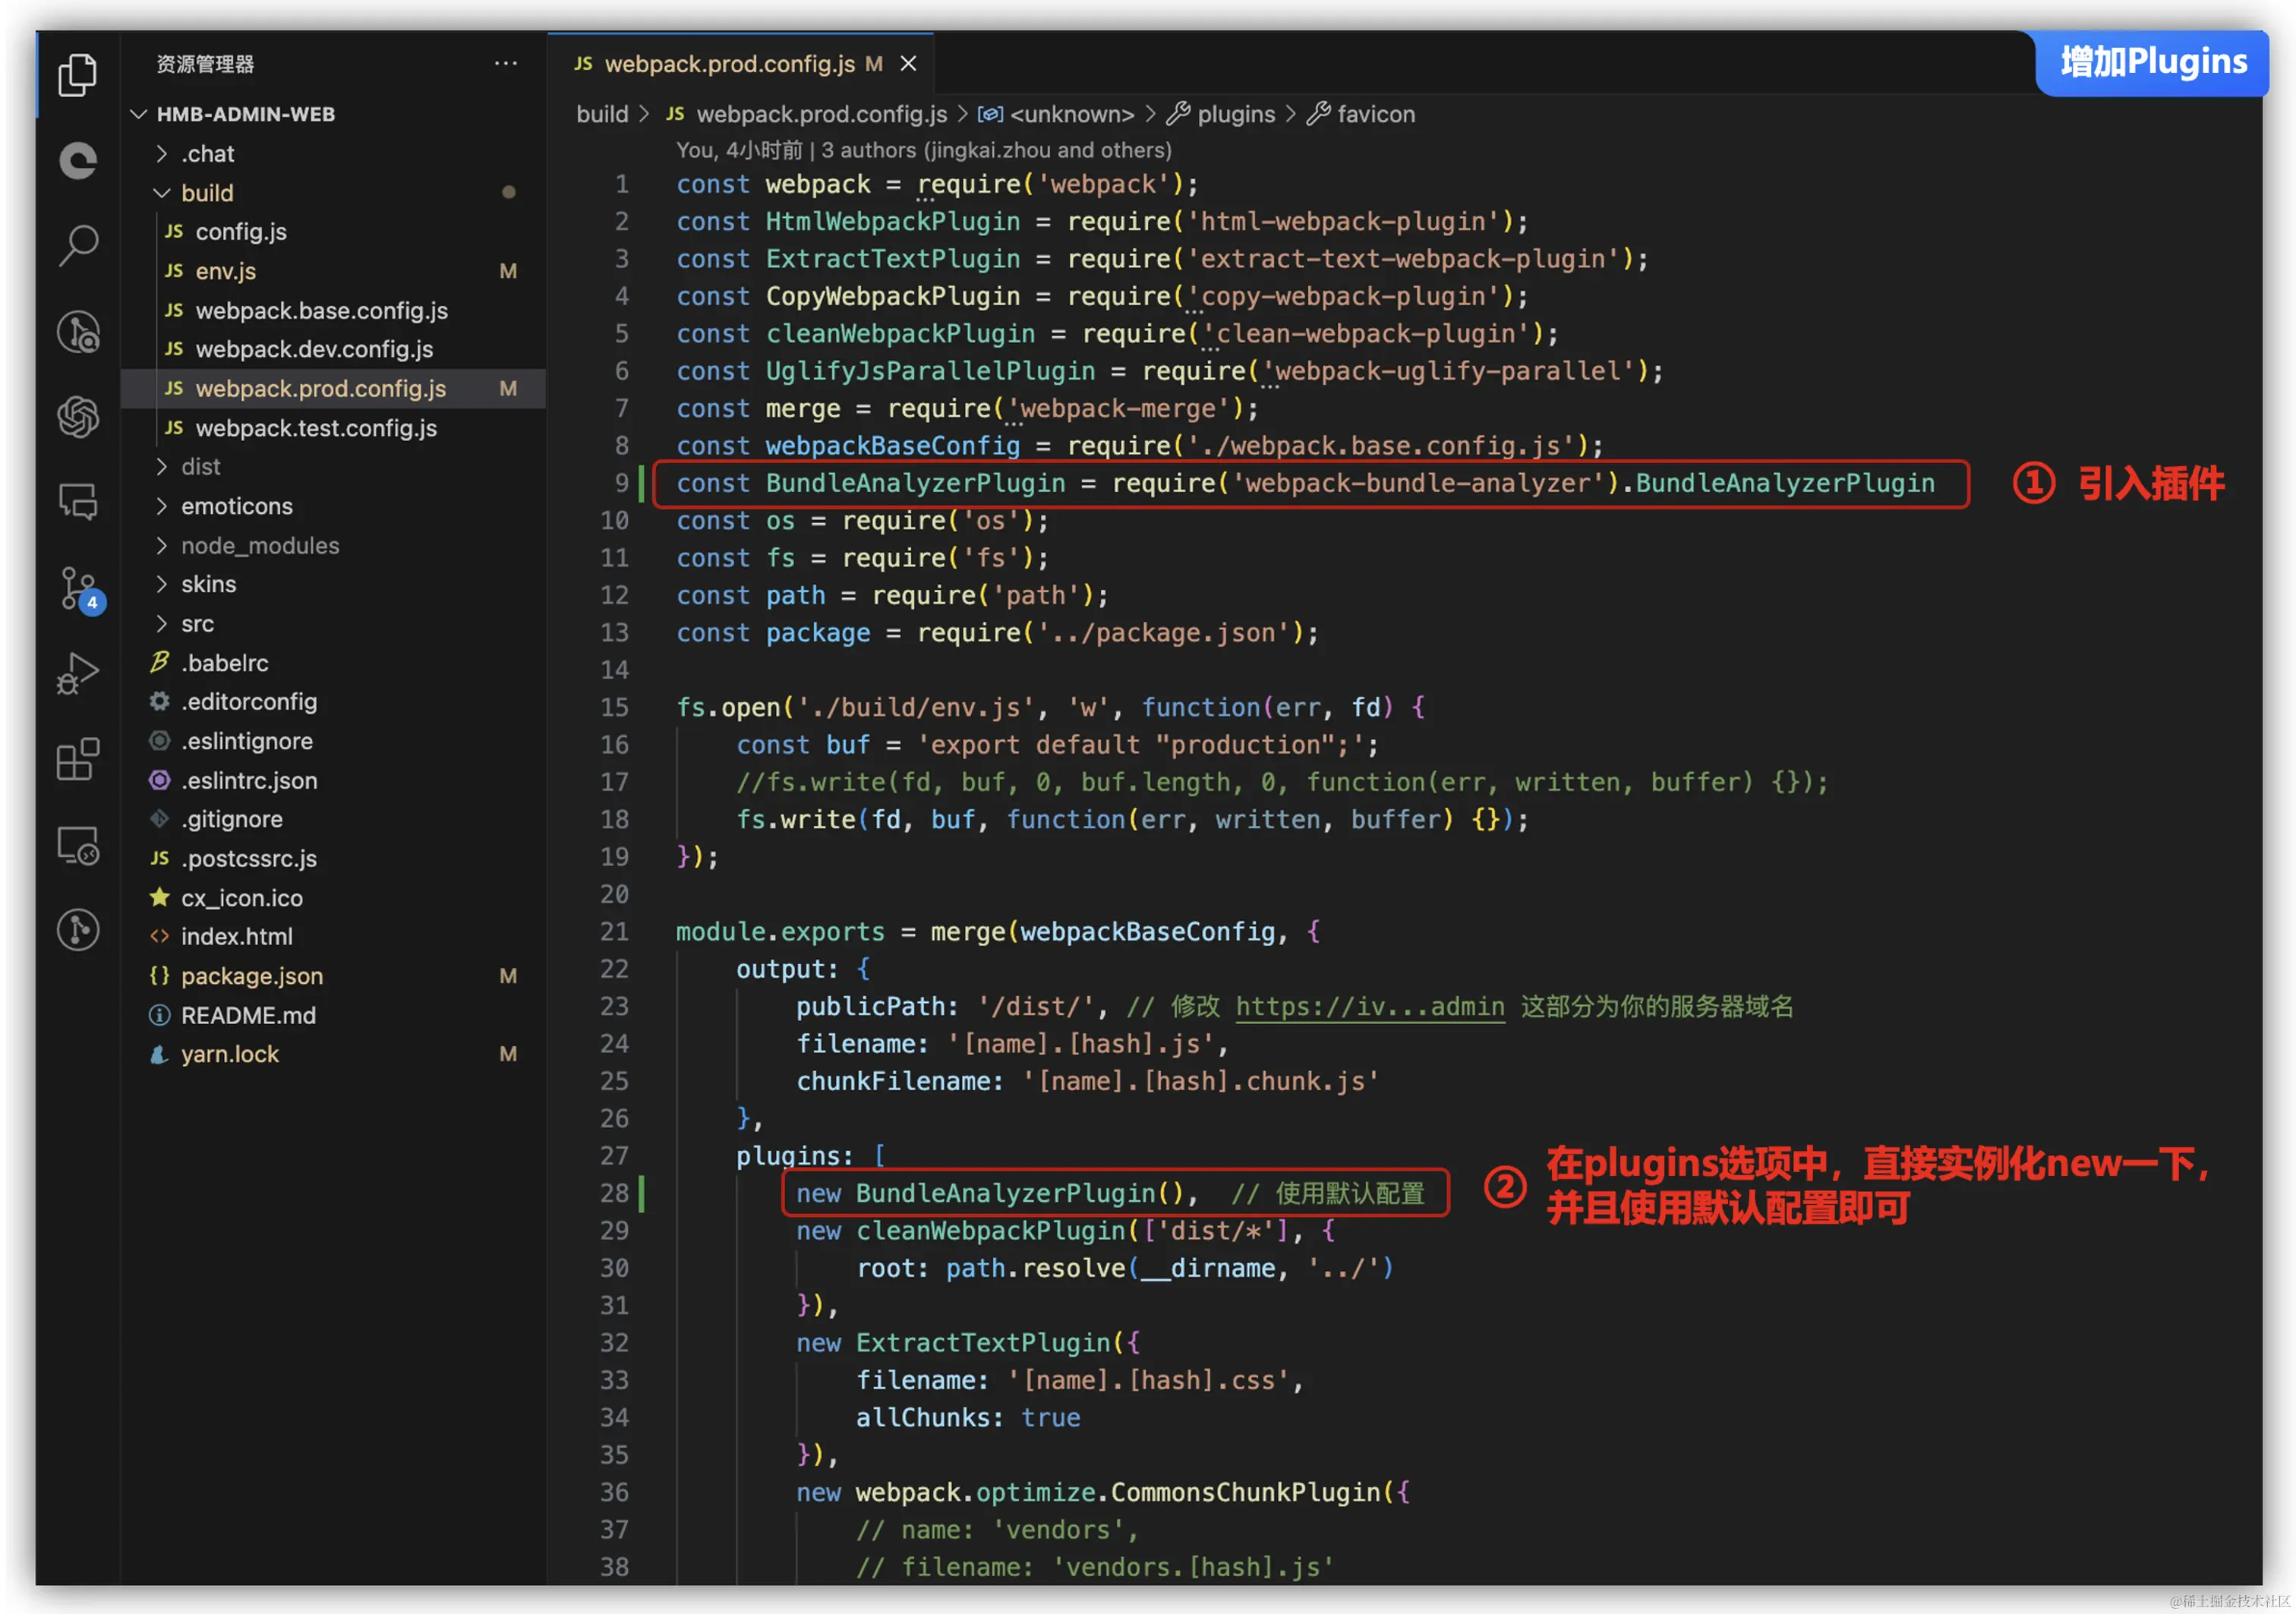
Task: Close the webpack.prod.config.js tab
Action: 908,63
